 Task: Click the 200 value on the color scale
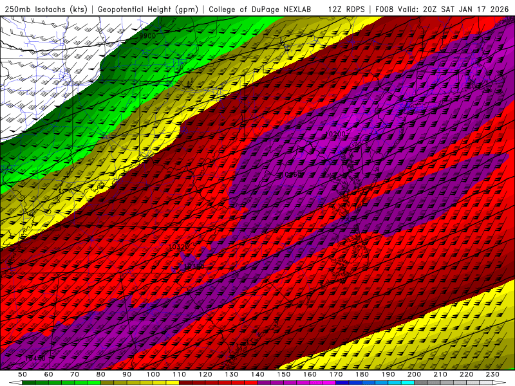point(415,374)
